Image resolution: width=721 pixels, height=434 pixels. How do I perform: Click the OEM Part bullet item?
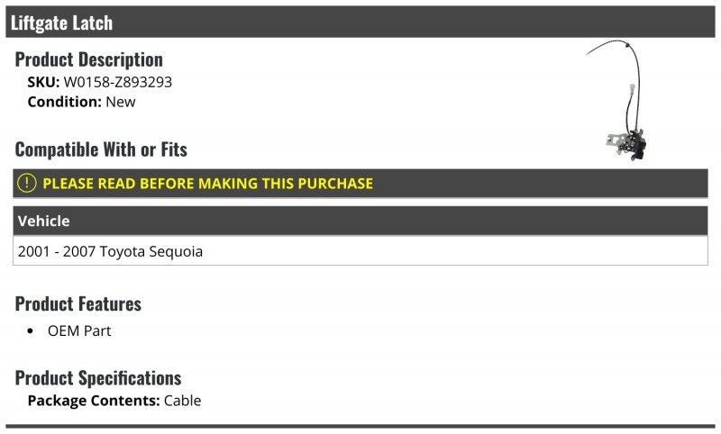point(79,330)
